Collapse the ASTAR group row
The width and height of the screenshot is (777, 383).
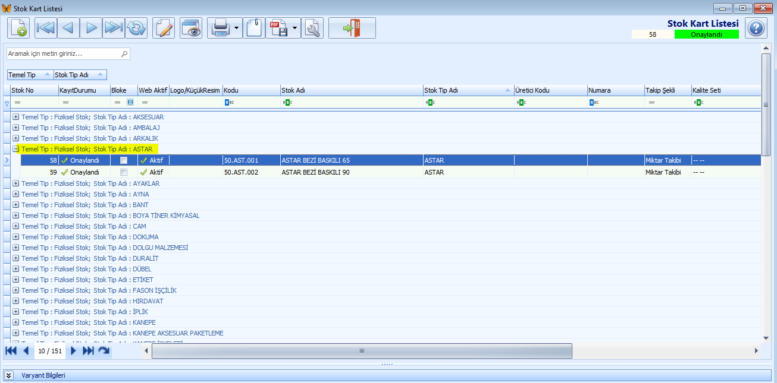16,149
